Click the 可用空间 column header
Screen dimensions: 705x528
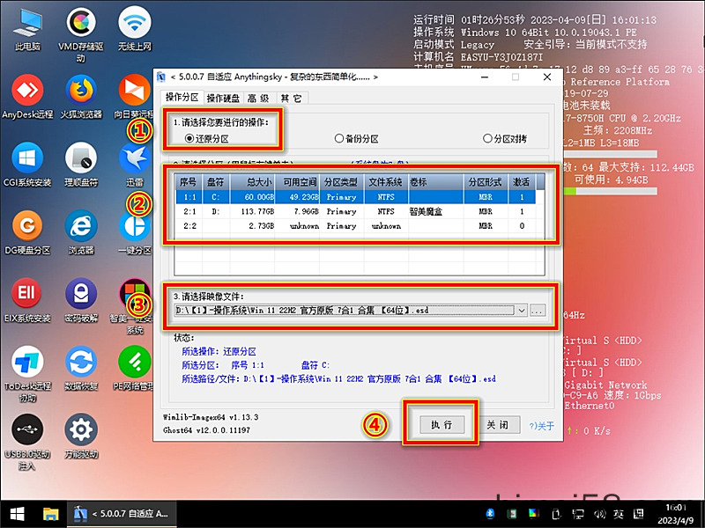(x=297, y=182)
